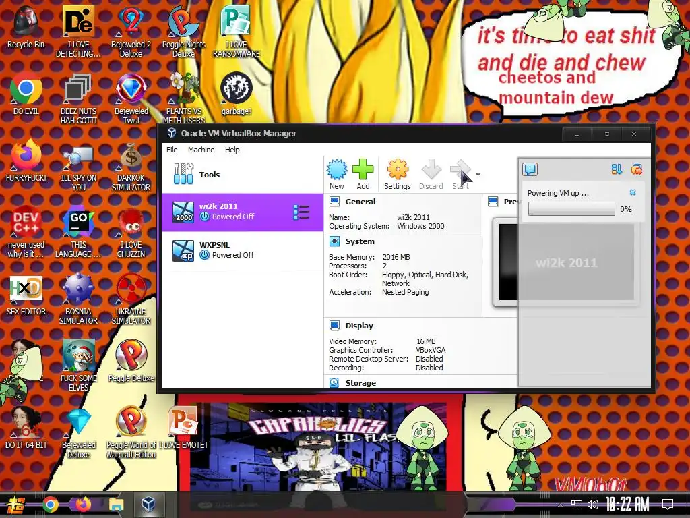Click the network tray icon
The width and height of the screenshot is (690, 518).
[x=576, y=505]
